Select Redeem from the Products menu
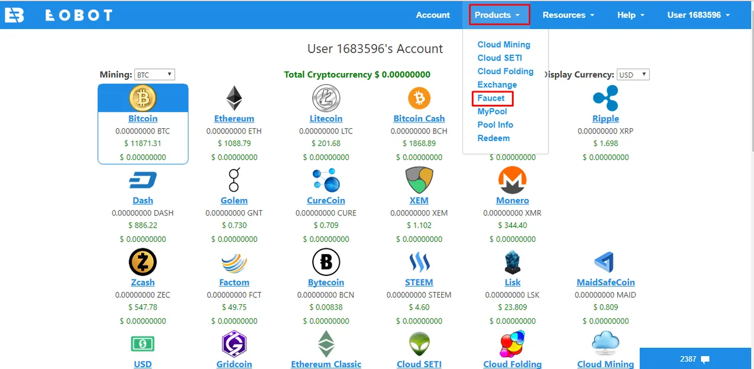Viewport: 754px width, 369px height. coord(494,138)
